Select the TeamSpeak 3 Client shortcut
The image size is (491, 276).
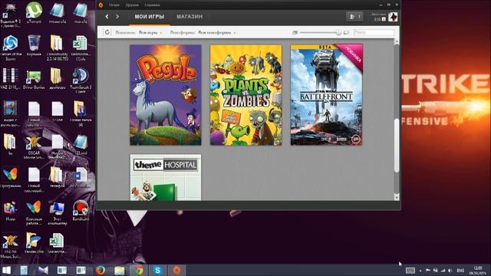pos(81,80)
